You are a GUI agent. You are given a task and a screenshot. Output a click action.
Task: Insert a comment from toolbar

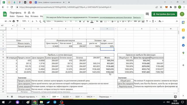point(139,21)
